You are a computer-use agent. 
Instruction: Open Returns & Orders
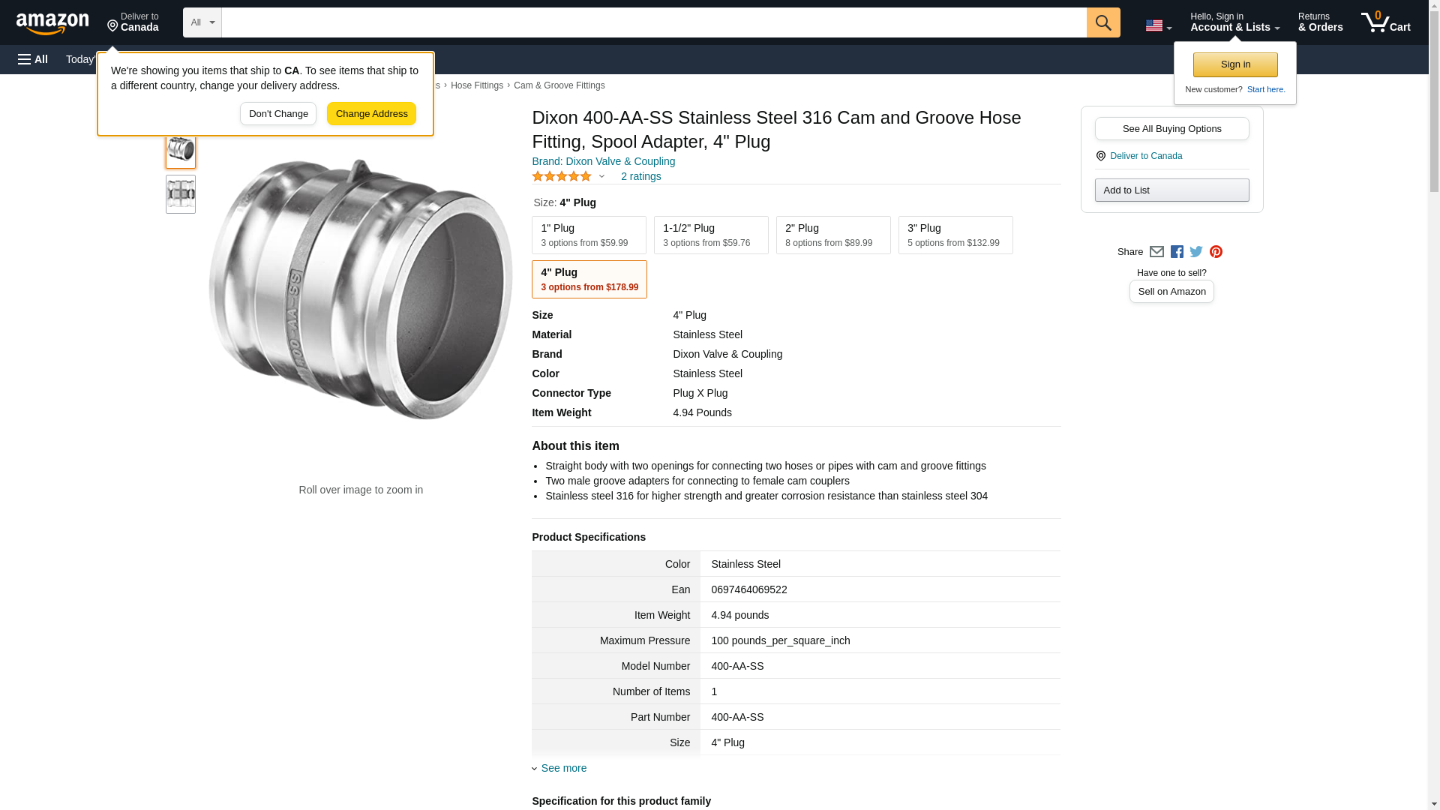(1320, 22)
